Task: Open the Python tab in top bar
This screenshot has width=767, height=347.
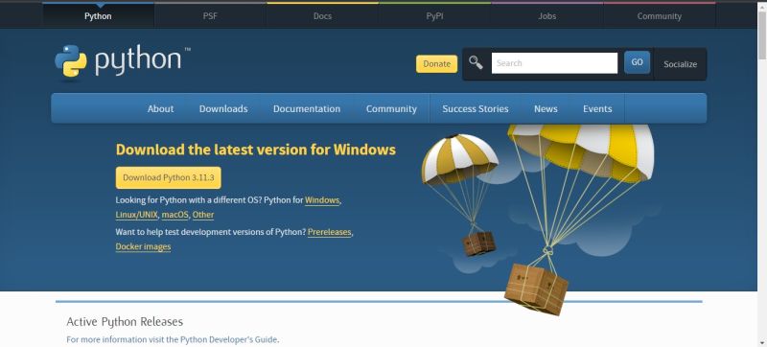Action: pyautogui.click(x=98, y=16)
